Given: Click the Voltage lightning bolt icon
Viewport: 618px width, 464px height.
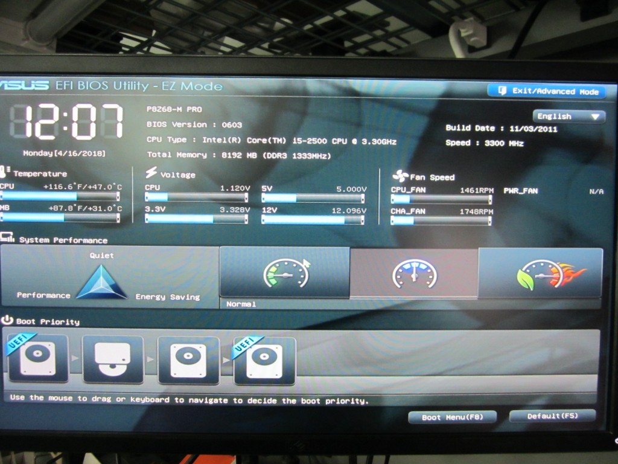Looking at the screenshot, I should point(151,172).
